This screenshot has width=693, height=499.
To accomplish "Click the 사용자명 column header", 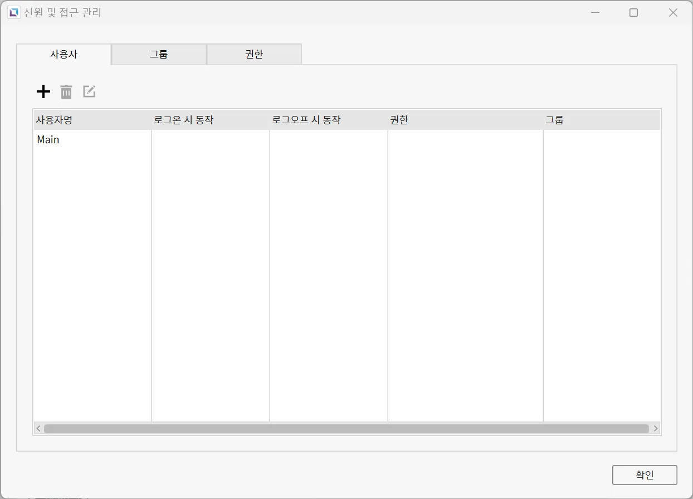I will [92, 120].
